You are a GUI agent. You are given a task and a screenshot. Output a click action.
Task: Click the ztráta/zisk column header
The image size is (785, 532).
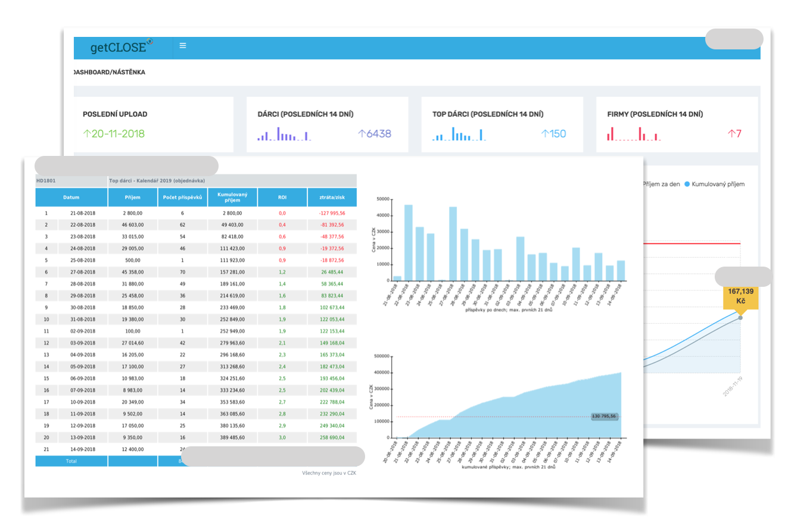332,198
